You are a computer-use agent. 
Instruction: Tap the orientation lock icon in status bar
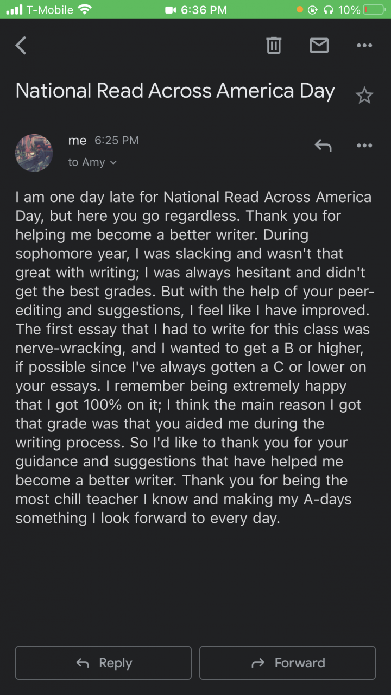pos(313,10)
